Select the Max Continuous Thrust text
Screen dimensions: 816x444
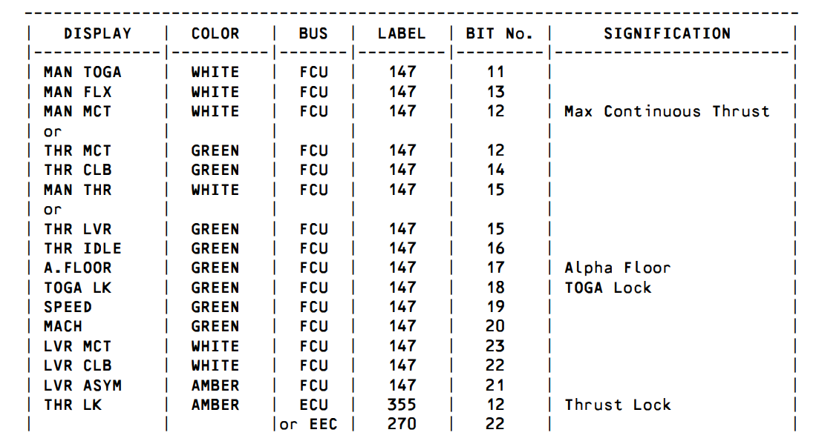667,111
